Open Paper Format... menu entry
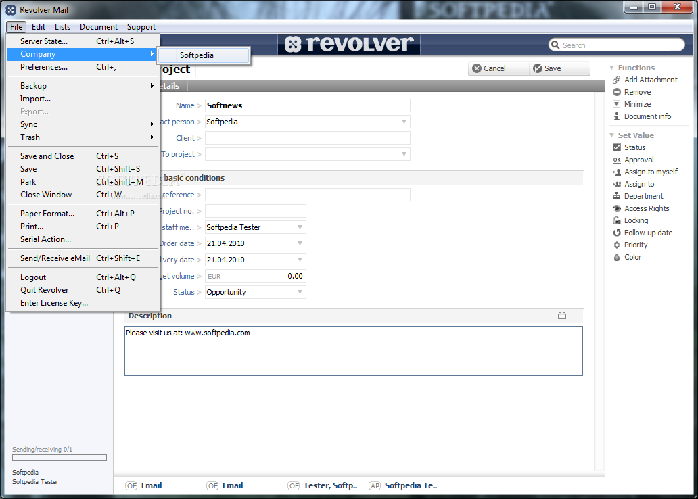The image size is (698, 499). [83, 213]
